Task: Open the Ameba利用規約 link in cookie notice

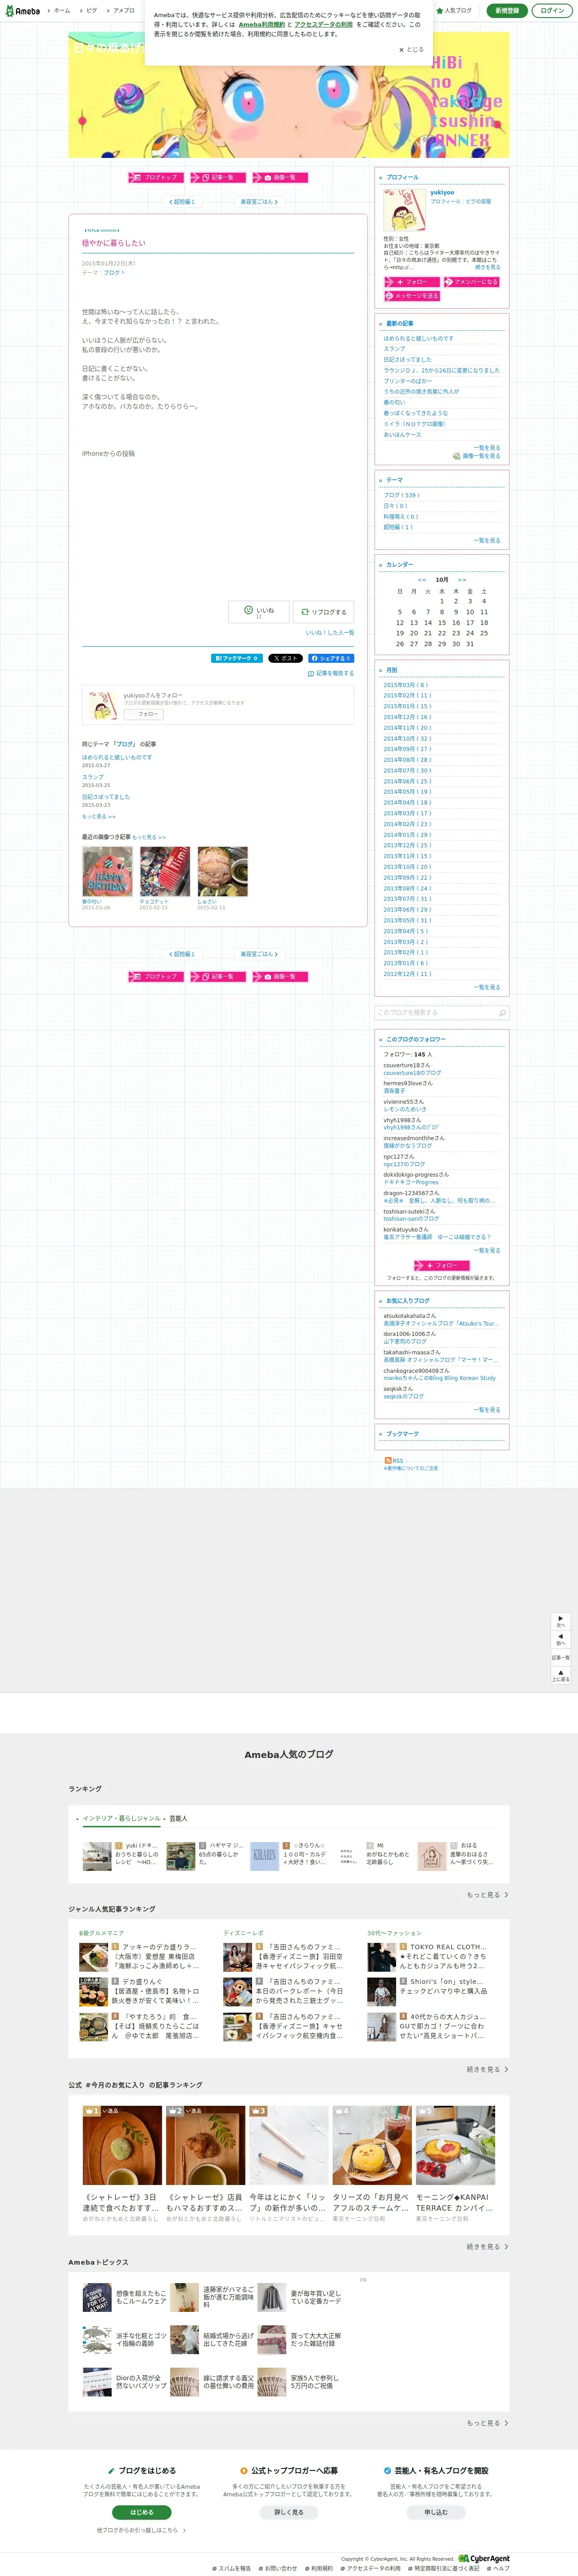Action: tap(262, 25)
